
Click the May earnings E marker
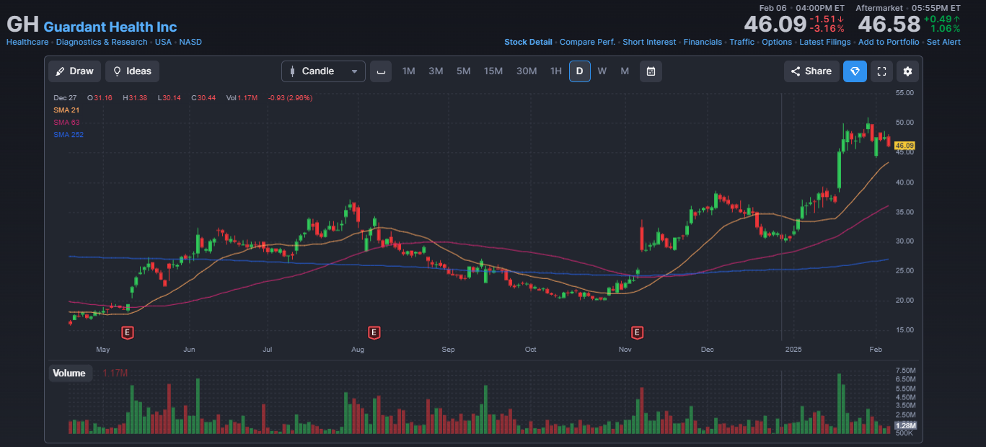point(128,332)
